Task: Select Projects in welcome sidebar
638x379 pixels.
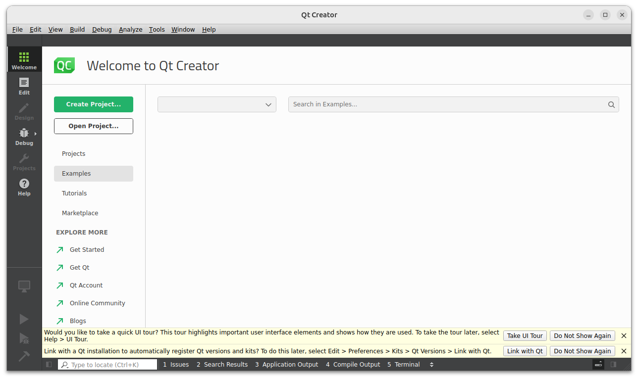Action: 94,154
